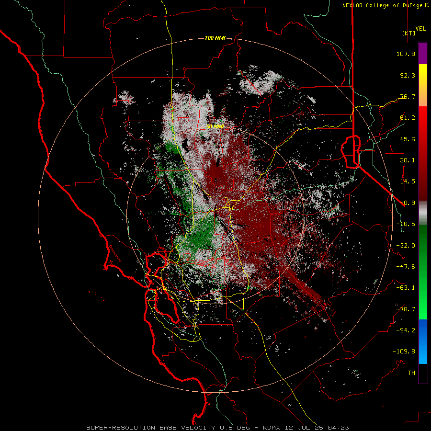Image resolution: width=431 pixels, height=431 pixels.
Task: Click the 107.8 velocity scale value
Action: pyautogui.click(x=406, y=54)
